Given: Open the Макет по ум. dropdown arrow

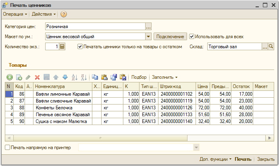Looking at the screenshot, I should 148,37.
